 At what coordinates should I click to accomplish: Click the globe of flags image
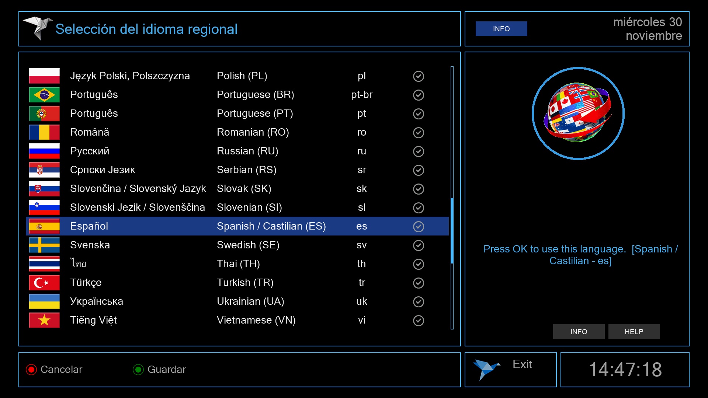[578, 113]
